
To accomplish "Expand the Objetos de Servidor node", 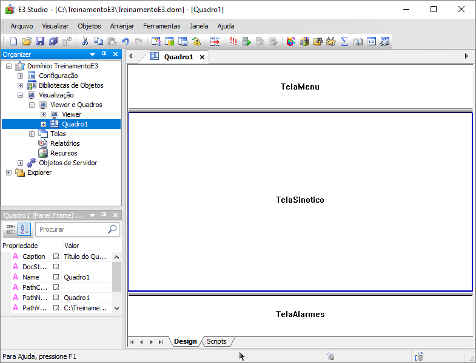I will point(21,163).
